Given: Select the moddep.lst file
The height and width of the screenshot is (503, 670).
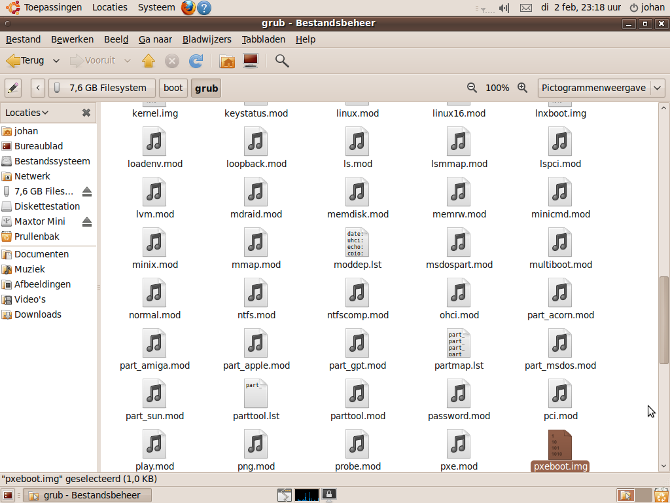Looking at the screenshot, I should [x=357, y=250].
